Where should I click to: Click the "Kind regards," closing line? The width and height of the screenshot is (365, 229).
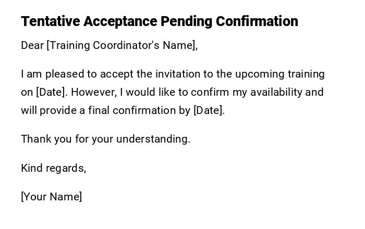tap(53, 168)
